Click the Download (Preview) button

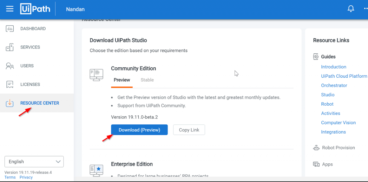139,130
